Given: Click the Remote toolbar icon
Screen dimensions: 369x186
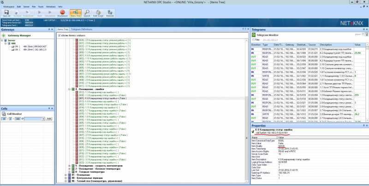Looking at the screenshot, I should [x=110, y=12].
